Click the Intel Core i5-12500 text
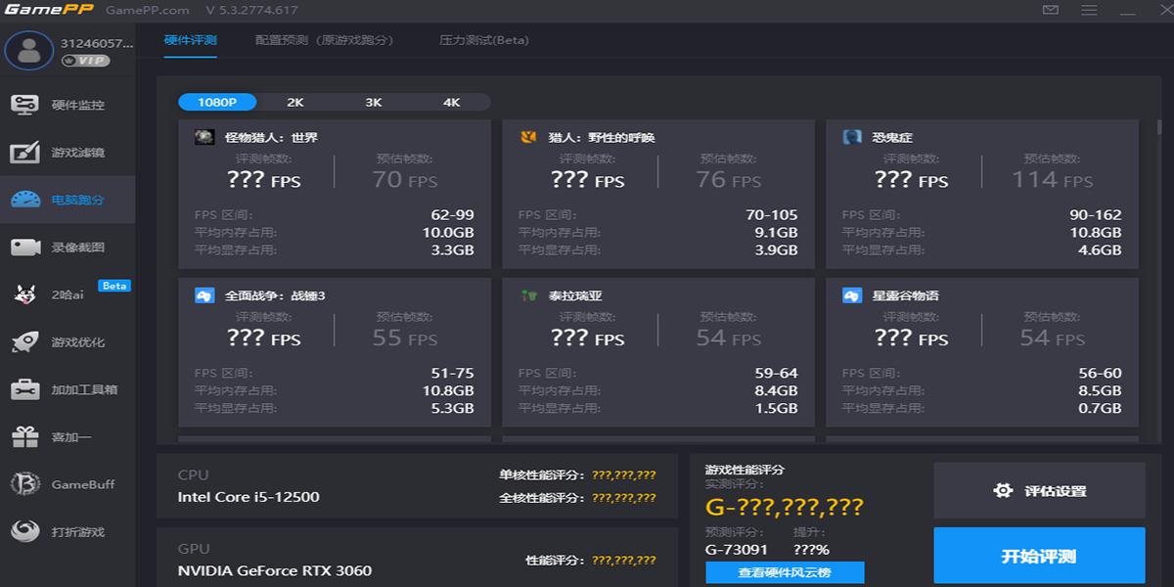This screenshot has width=1174, height=587. click(248, 497)
